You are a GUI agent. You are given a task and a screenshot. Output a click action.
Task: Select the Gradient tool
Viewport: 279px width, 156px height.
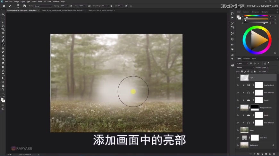(x=3, y=59)
